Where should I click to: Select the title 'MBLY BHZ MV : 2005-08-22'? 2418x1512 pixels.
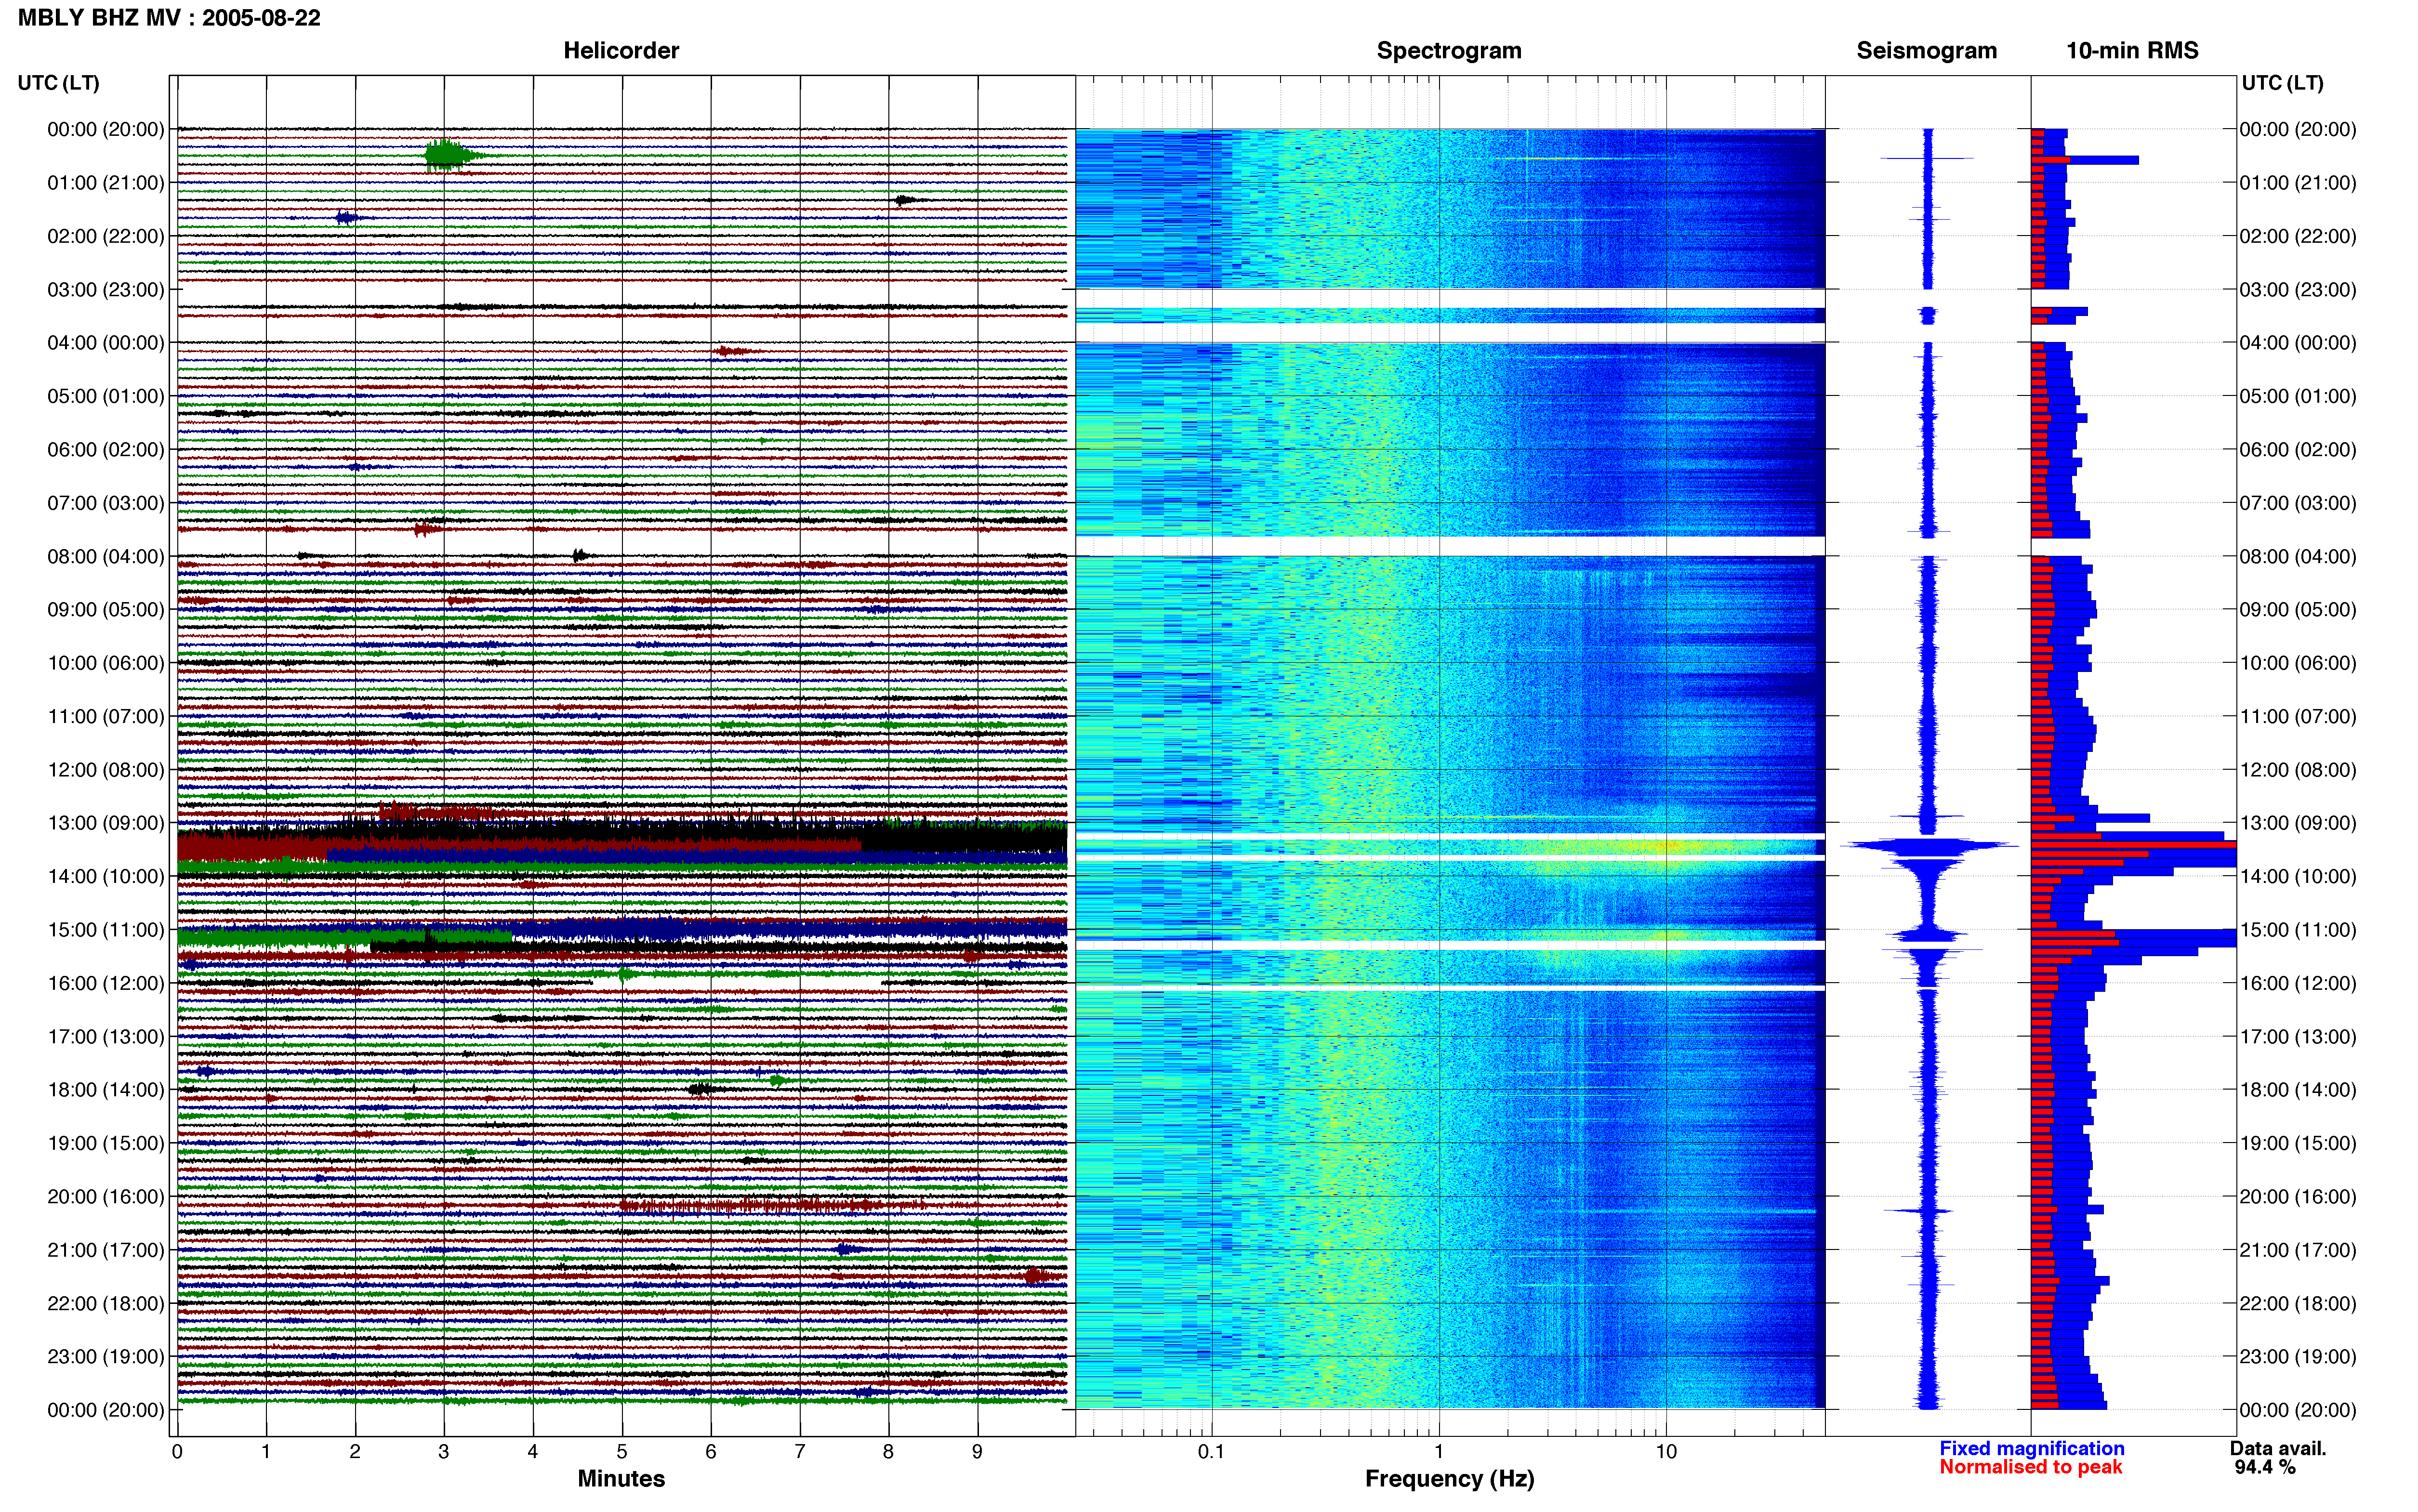click(169, 17)
